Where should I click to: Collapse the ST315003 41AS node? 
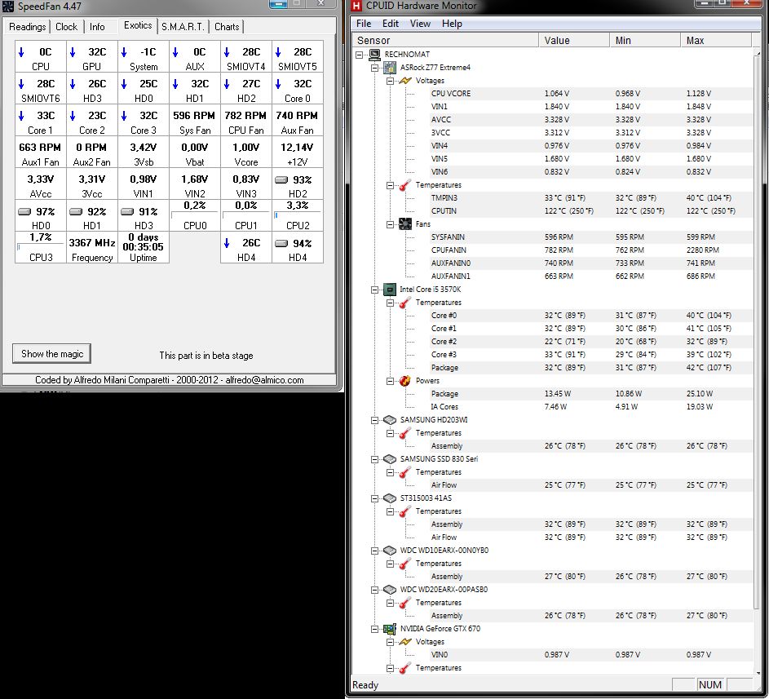[x=374, y=499]
